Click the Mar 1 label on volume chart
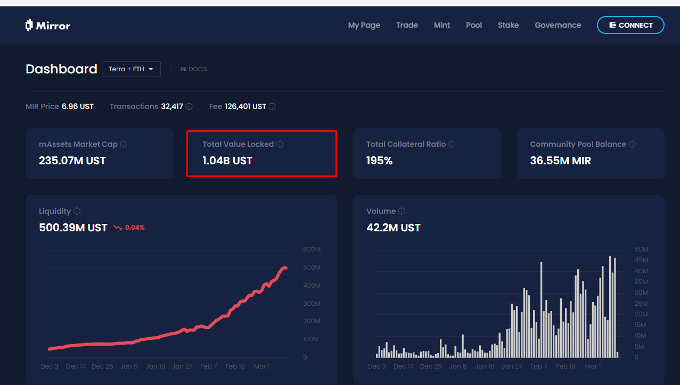The height and width of the screenshot is (385, 680). [592, 366]
